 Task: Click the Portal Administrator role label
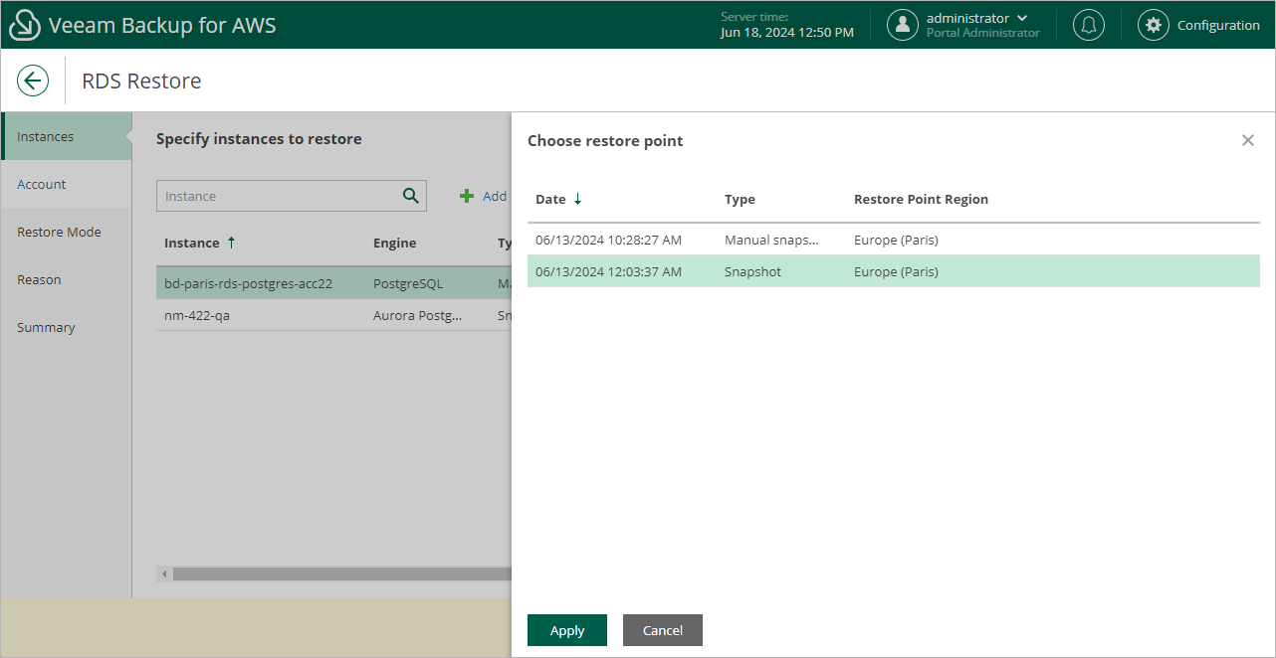coord(982,33)
